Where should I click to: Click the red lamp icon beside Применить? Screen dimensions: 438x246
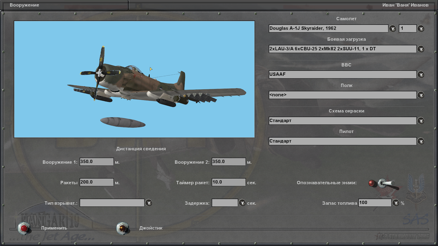[24, 228]
